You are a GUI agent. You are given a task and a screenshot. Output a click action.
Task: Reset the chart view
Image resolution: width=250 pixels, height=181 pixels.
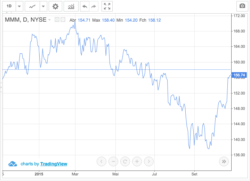[125, 161]
